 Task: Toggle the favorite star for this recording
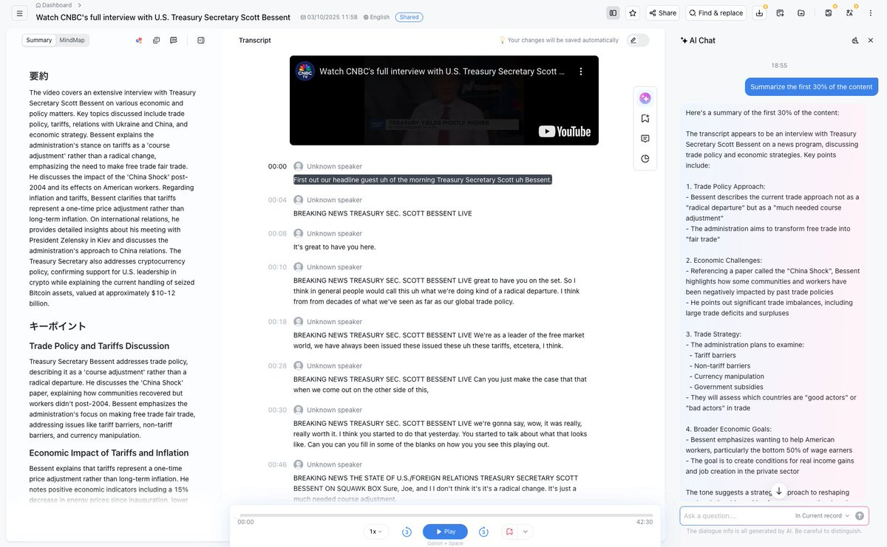(632, 13)
